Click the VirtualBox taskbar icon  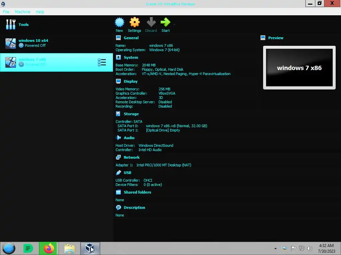(90, 248)
